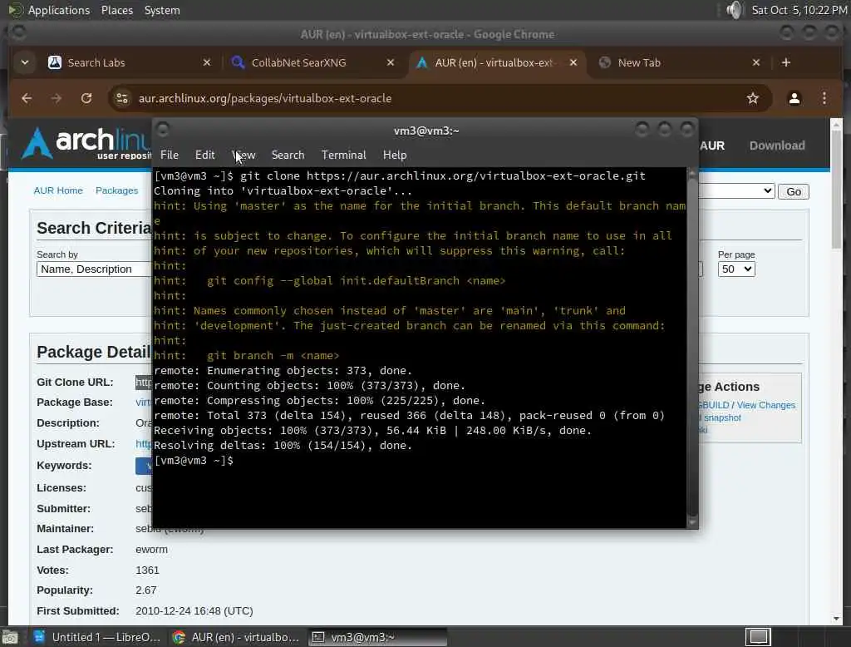851x647 pixels.
Task: Click git clone command line in terminal
Action: [400, 176]
